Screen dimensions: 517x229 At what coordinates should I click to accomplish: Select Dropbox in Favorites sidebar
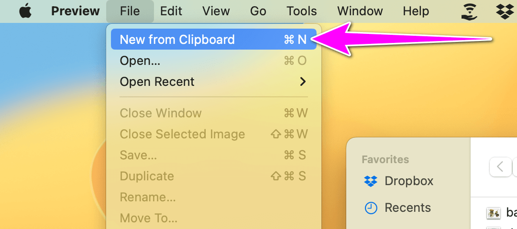point(408,181)
